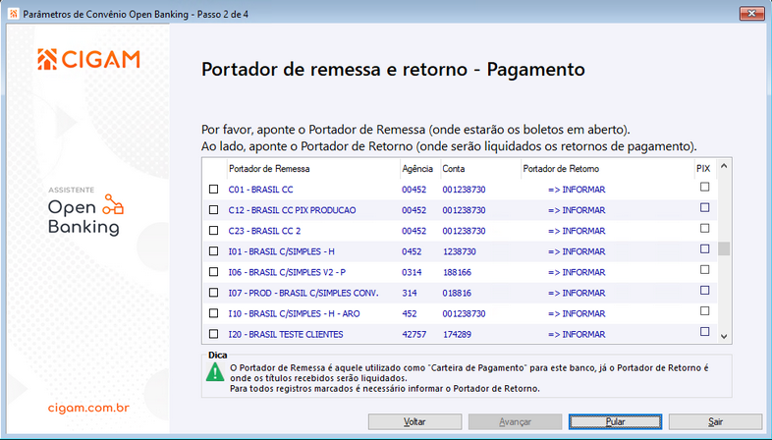Click the window title bar app icon
772x440 pixels.
[14, 14]
